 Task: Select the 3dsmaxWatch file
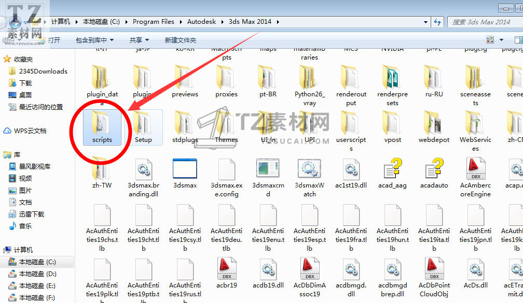[x=310, y=178]
